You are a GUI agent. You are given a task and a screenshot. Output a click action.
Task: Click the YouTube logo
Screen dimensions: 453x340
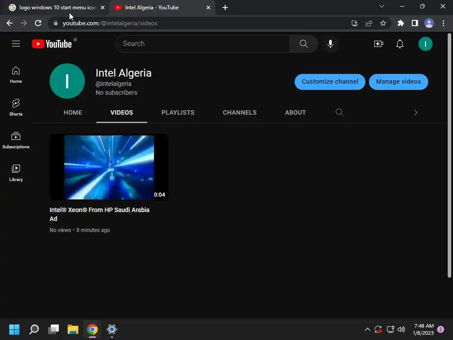52,44
